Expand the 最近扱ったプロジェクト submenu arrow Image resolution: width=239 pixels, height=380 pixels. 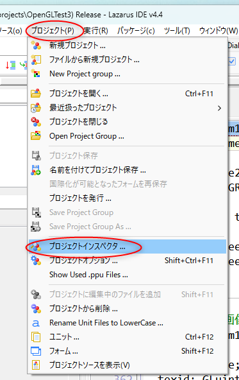(219, 108)
